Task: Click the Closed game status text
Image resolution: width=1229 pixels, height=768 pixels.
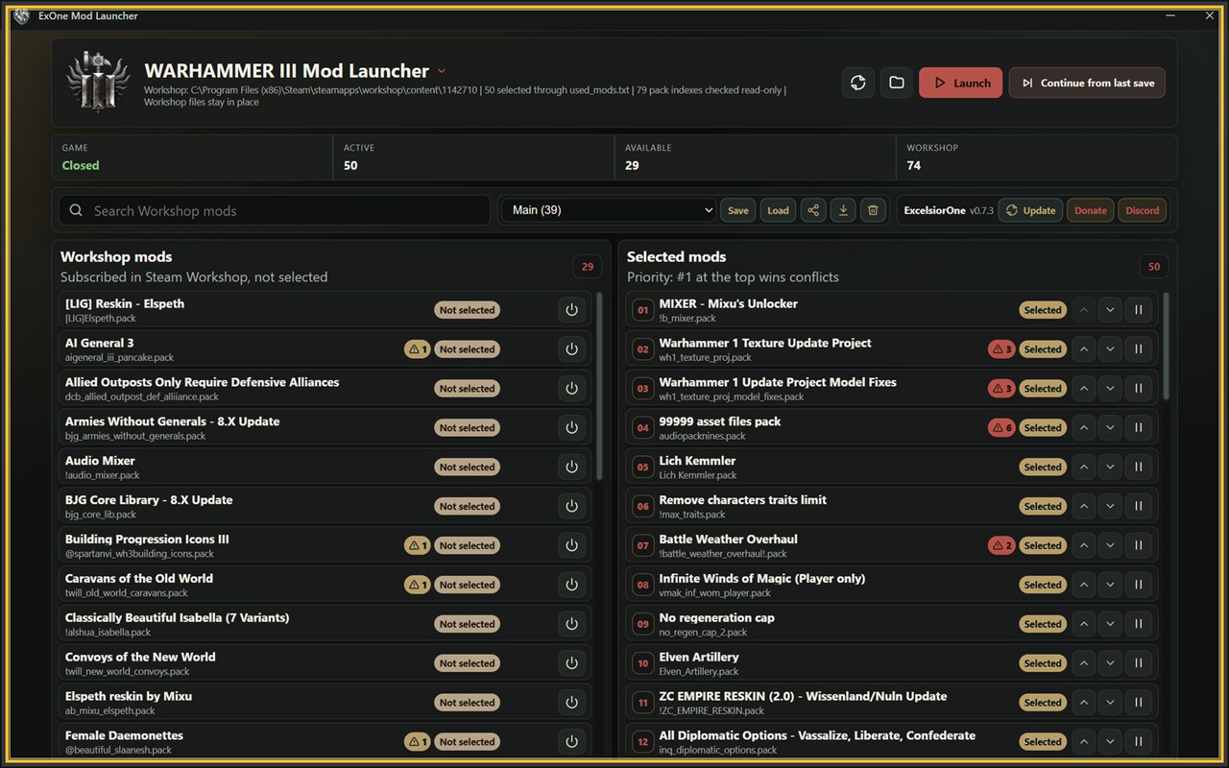Action: pos(81,165)
